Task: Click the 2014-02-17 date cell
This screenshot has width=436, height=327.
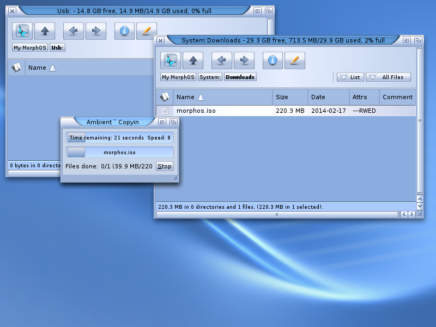Action: 329,111
